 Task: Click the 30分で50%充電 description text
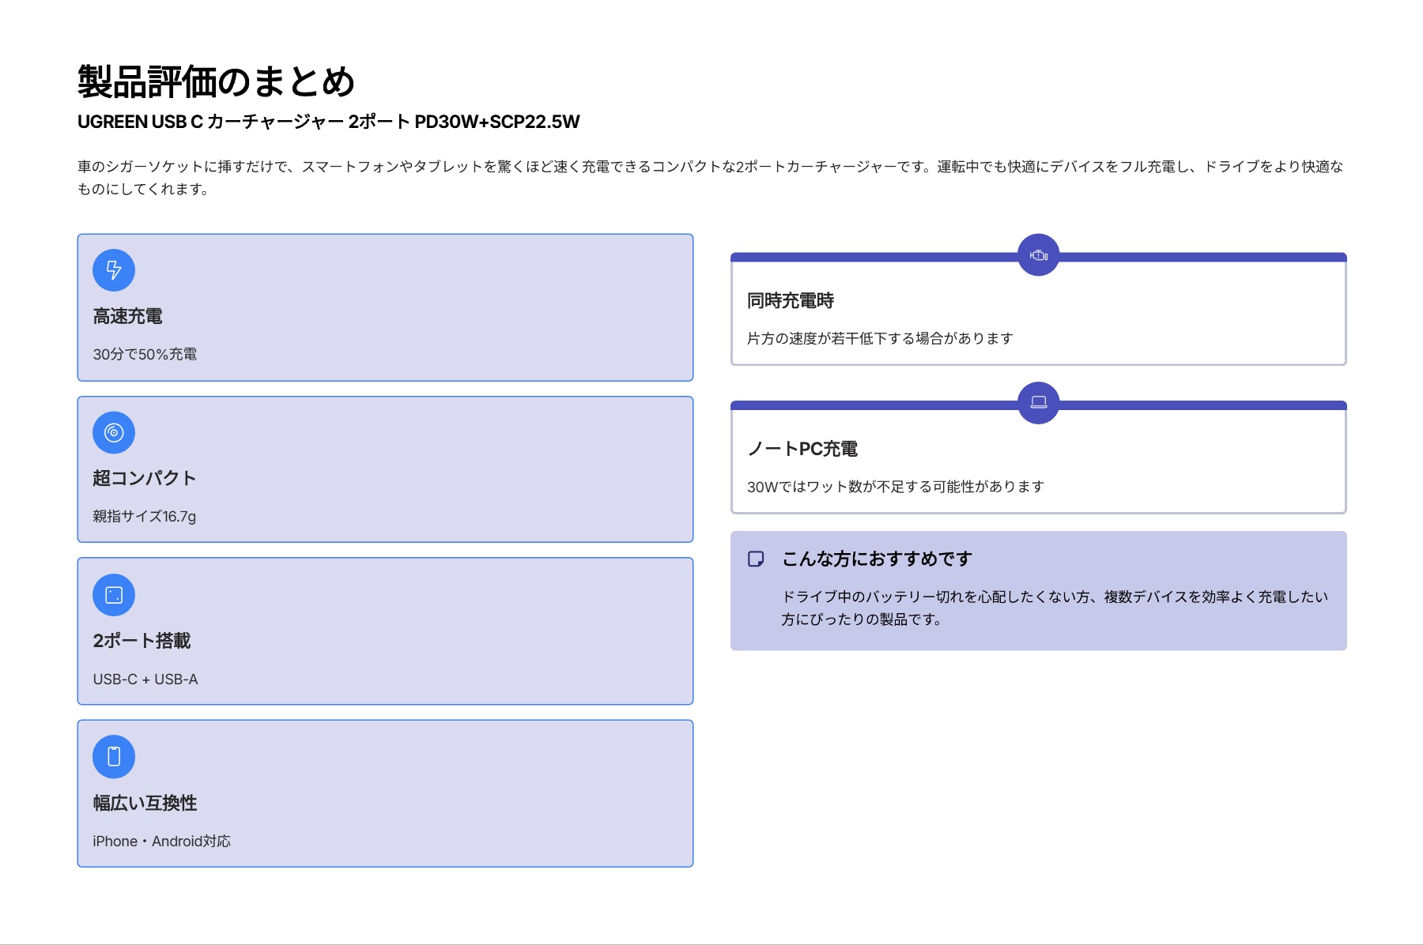[x=145, y=354]
